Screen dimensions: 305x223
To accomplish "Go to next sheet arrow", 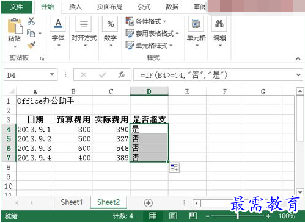I will [31, 202].
